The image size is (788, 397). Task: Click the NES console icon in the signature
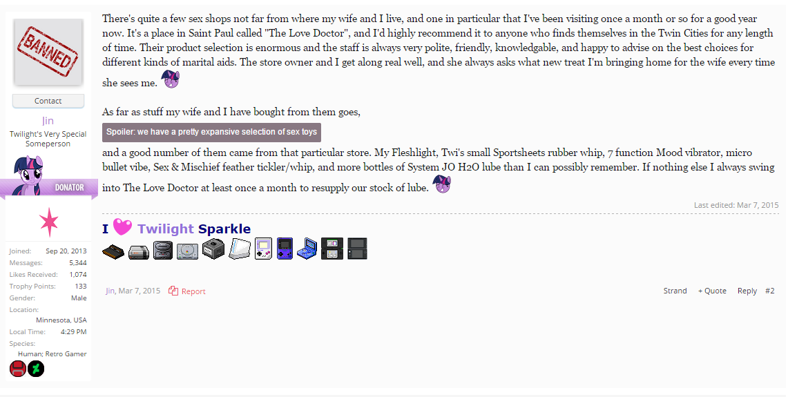[138, 251]
